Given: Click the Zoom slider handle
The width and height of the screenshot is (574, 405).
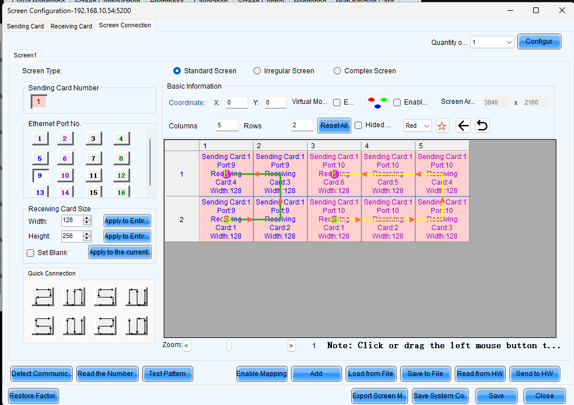Looking at the screenshot, I should click(x=229, y=345).
